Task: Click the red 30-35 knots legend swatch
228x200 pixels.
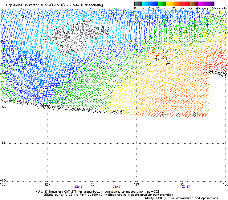Action: pos(186,4)
